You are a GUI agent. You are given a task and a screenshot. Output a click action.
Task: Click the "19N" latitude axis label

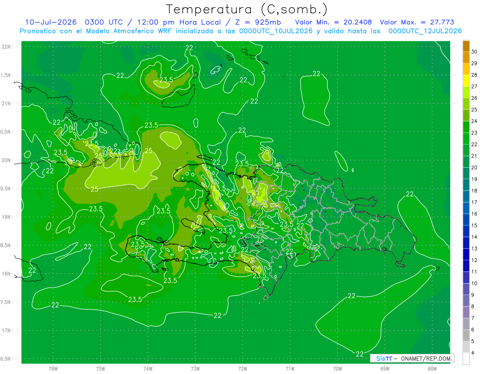tap(6, 217)
